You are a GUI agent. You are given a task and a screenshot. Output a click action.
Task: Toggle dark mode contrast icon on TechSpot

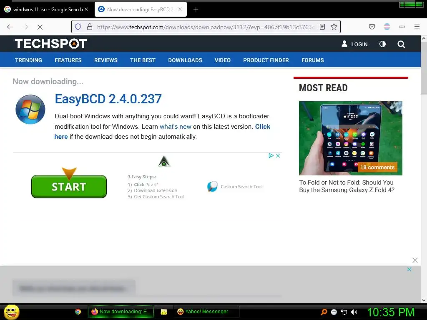382,44
